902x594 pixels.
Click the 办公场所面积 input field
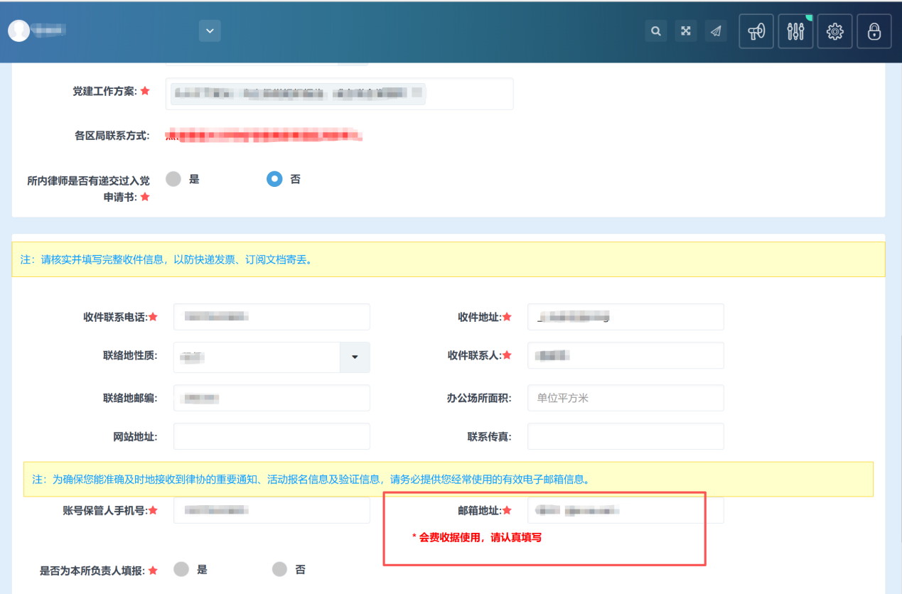coord(625,398)
